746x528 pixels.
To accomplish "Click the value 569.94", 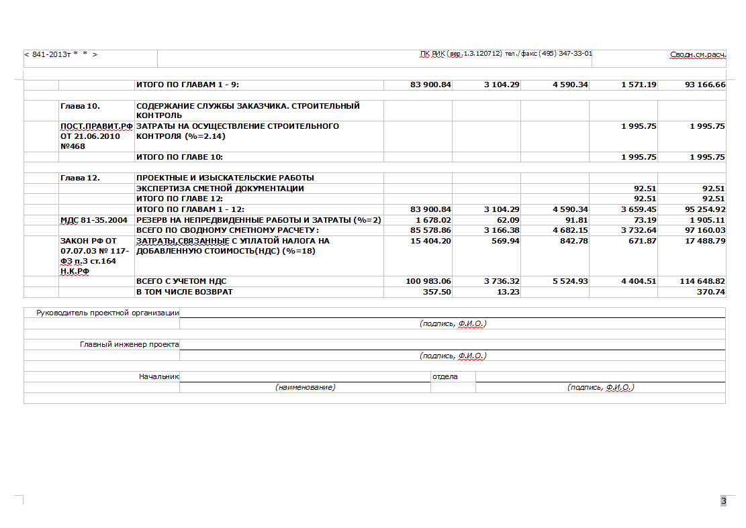I will point(505,241).
